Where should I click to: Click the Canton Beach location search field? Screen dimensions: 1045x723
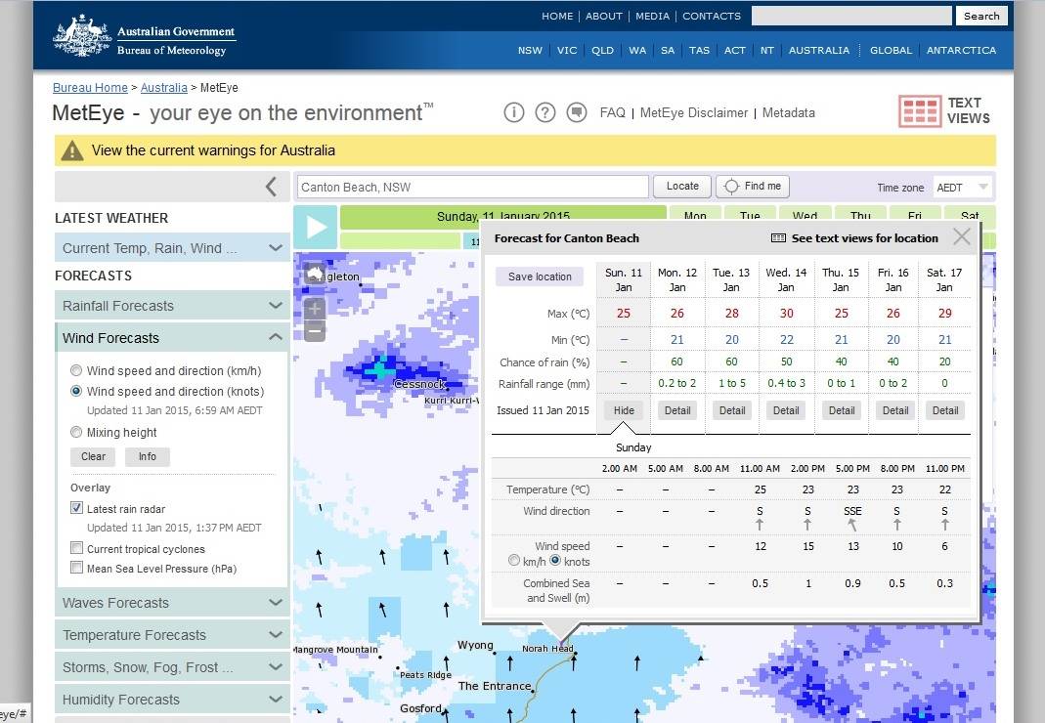[x=473, y=187]
